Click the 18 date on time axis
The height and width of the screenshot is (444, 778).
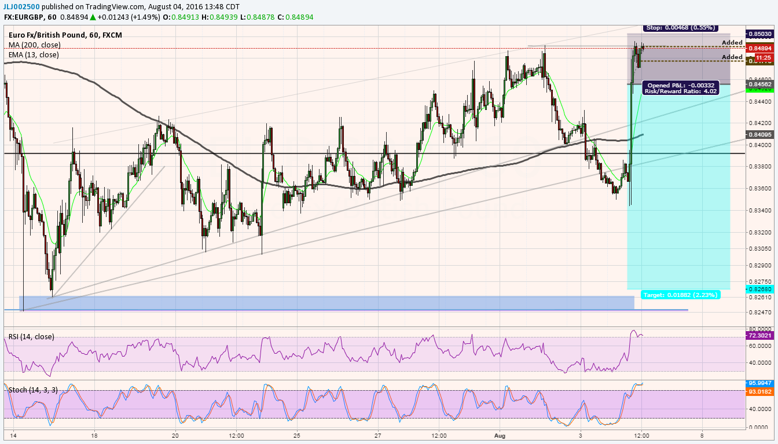94,435
